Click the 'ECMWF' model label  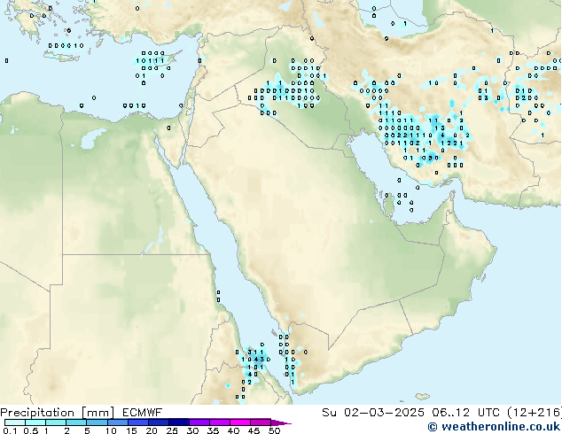click(143, 413)
